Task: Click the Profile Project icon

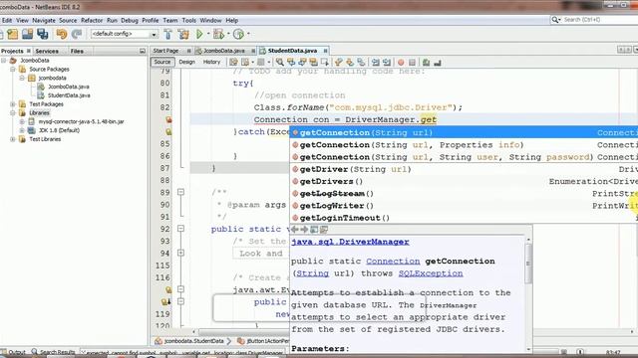Action: 239,34
